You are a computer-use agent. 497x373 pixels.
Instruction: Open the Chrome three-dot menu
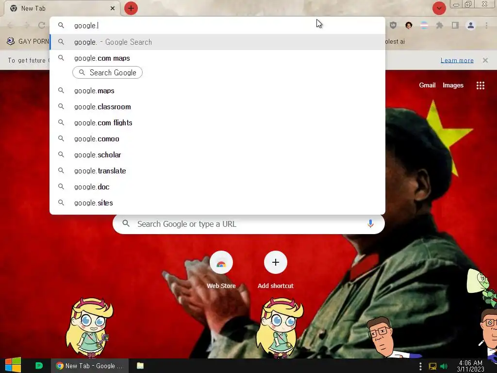[x=486, y=25]
